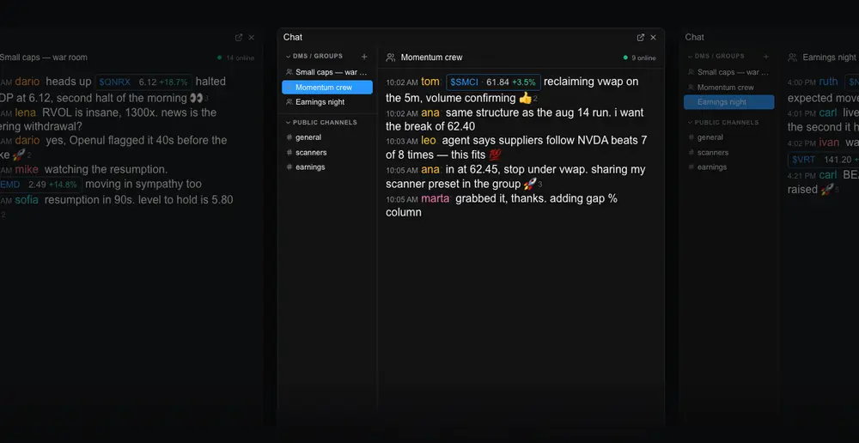The width and height of the screenshot is (859, 443).
Task: Click rocket reaction on ana's scanner preset message
Action: point(530,184)
